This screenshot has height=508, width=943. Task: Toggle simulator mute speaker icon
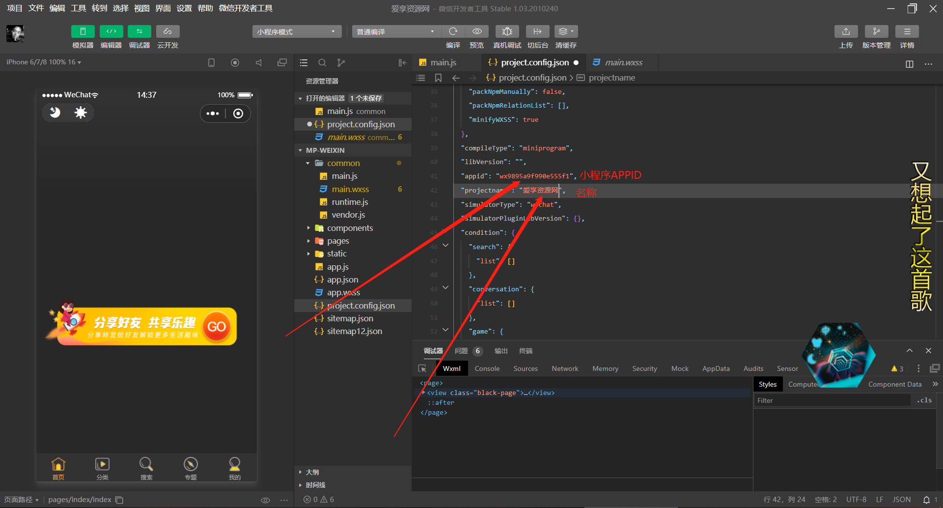pos(258,63)
